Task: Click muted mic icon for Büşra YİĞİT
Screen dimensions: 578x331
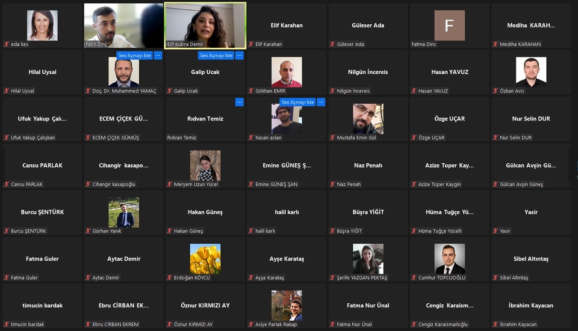Action: point(332,231)
